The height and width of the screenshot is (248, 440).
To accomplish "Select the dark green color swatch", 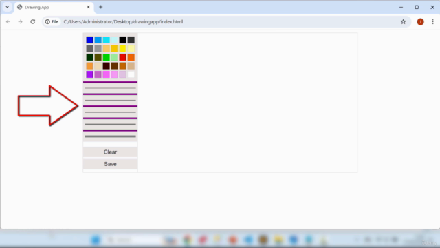I will click(90, 57).
